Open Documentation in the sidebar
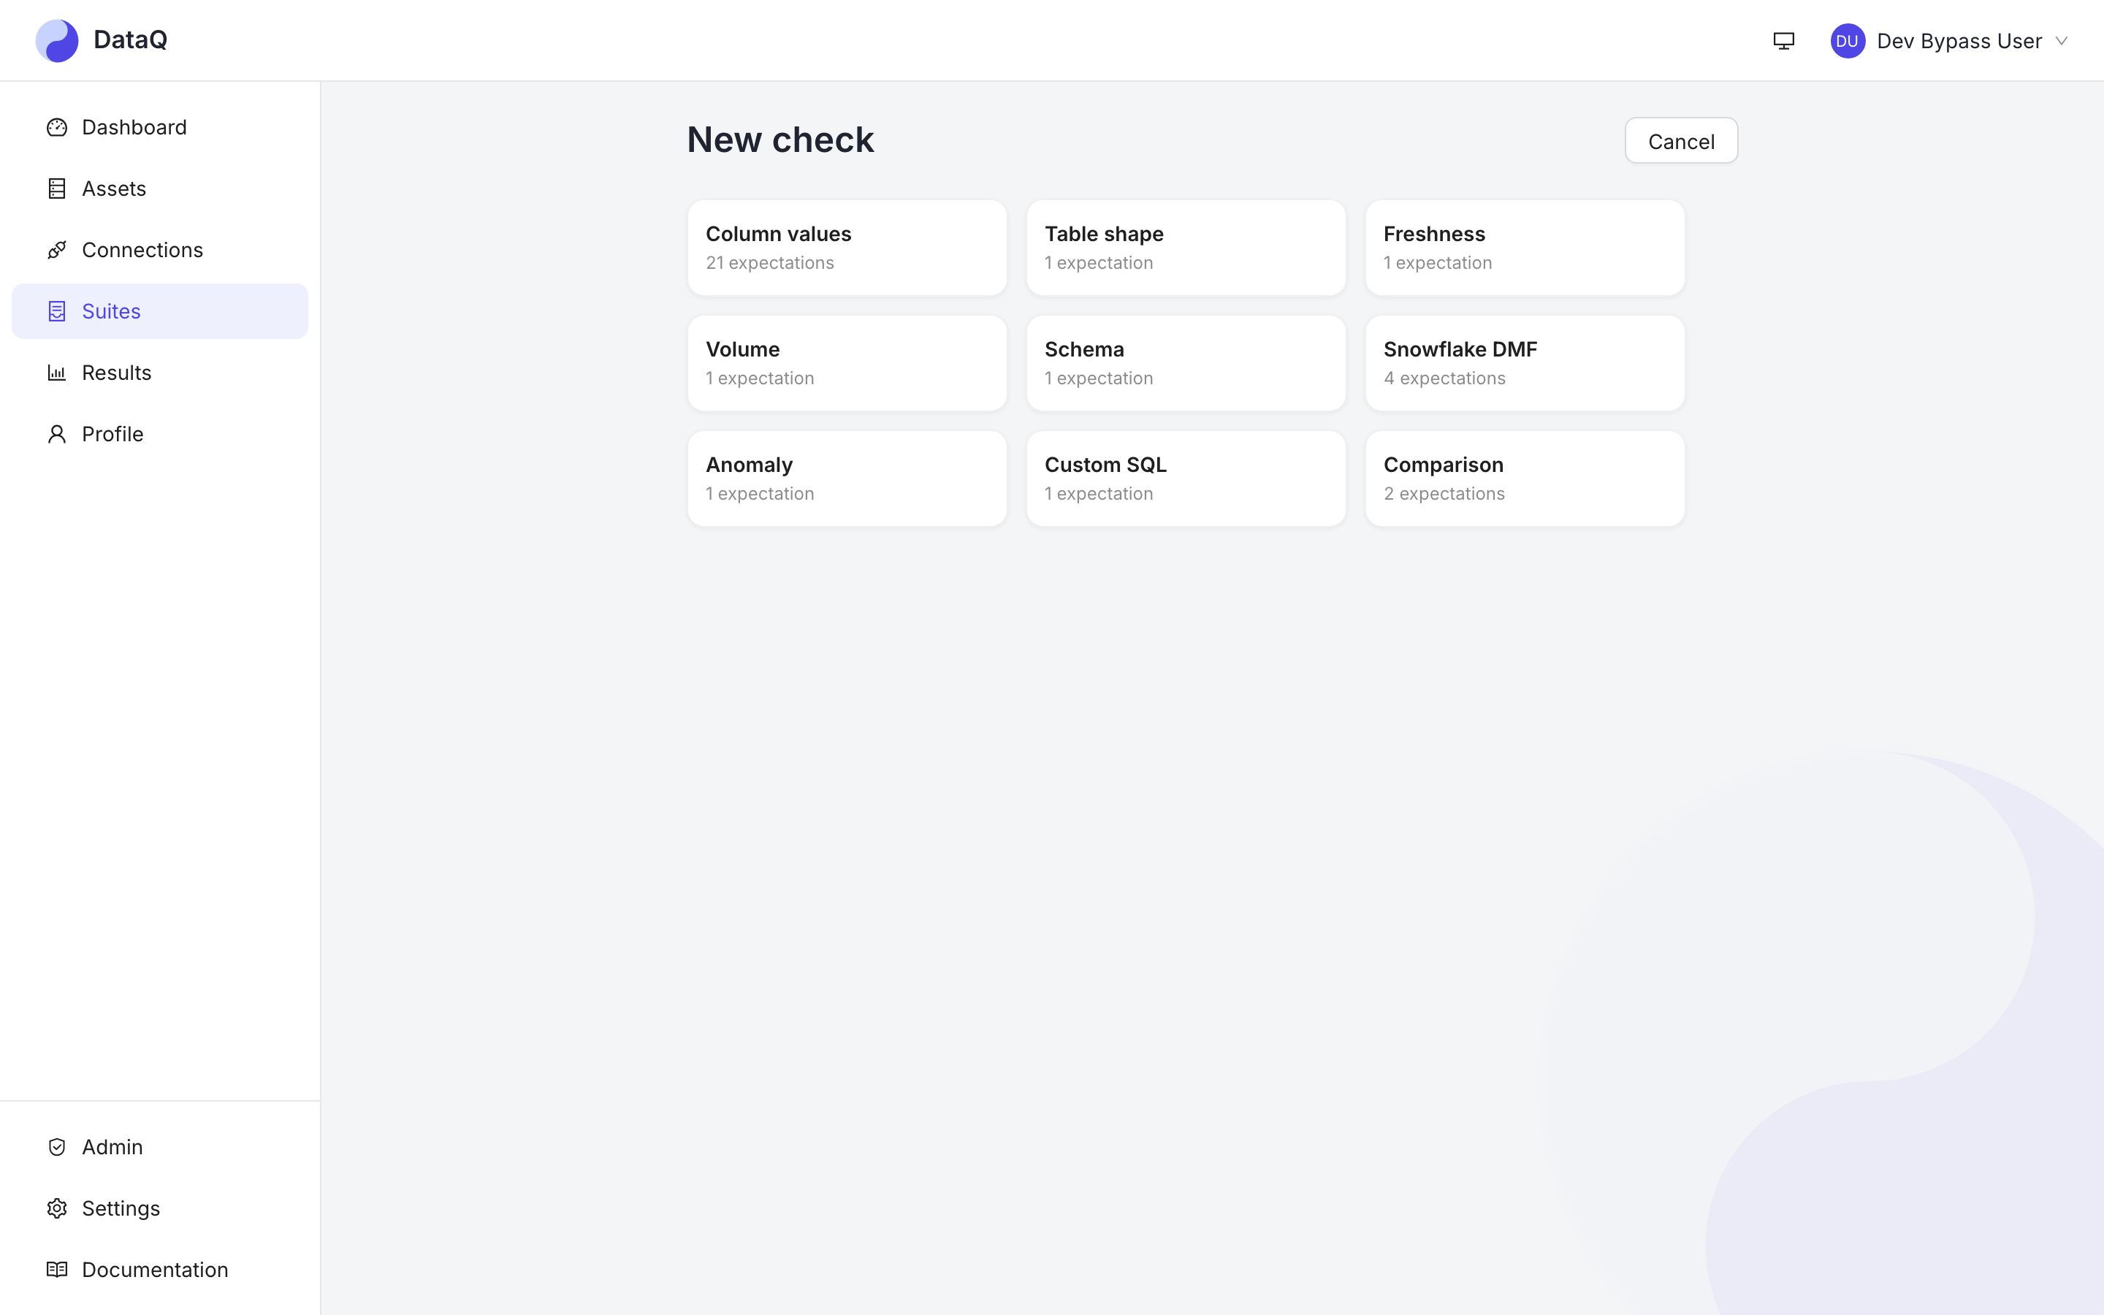Screen dimensions: 2104x1315 tap(160, 1270)
